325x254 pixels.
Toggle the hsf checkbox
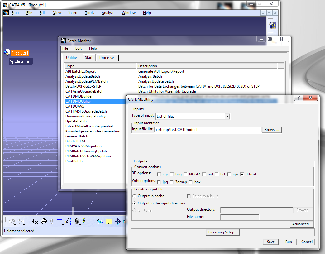[x=217, y=174]
